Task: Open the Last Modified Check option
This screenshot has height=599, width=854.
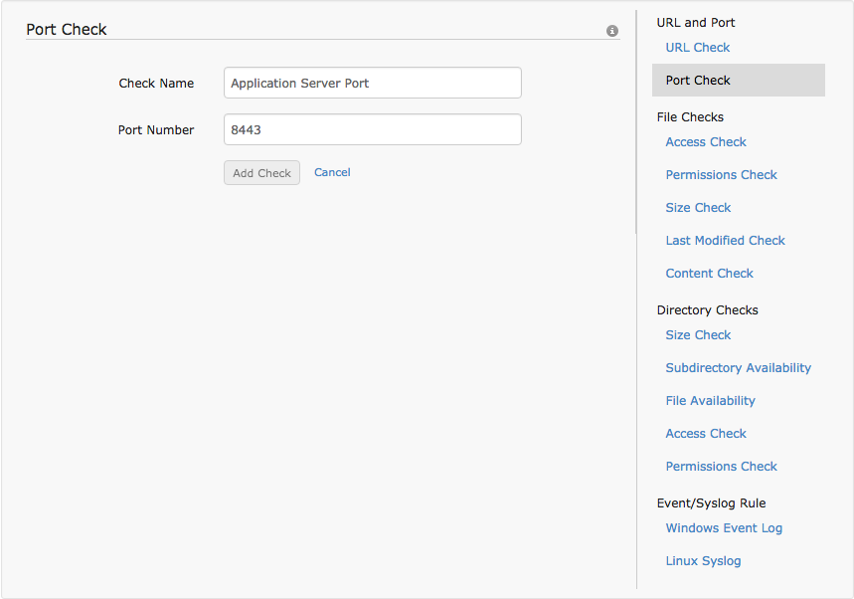Action: coord(725,241)
